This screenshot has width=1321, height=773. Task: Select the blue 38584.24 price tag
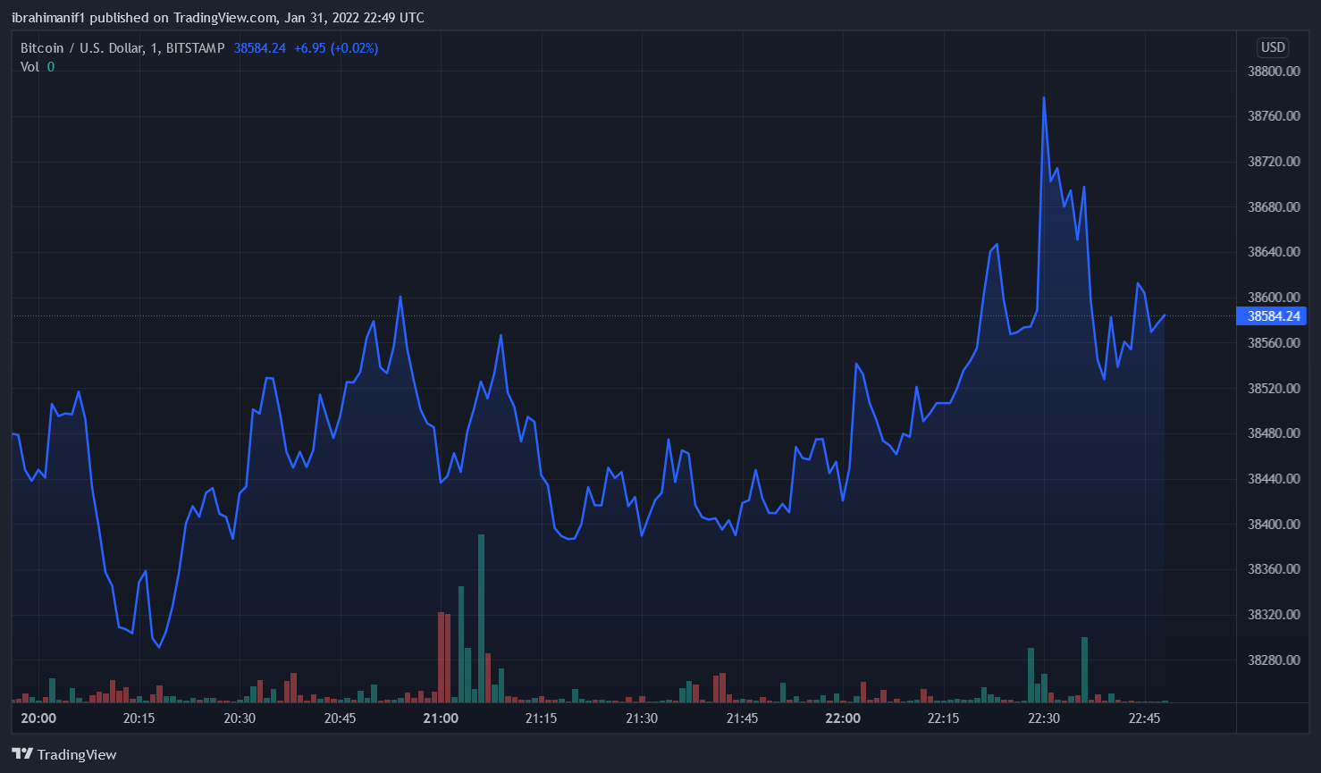click(1273, 315)
